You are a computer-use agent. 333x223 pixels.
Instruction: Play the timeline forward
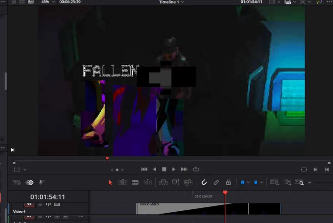click(x=174, y=169)
